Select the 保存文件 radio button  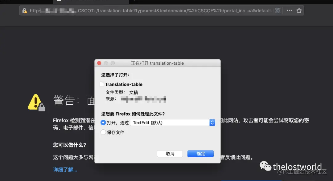click(x=103, y=132)
